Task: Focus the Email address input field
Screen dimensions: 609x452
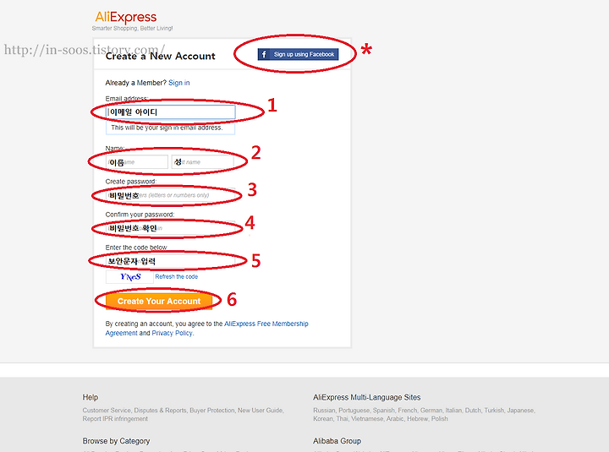Action: [x=171, y=112]
